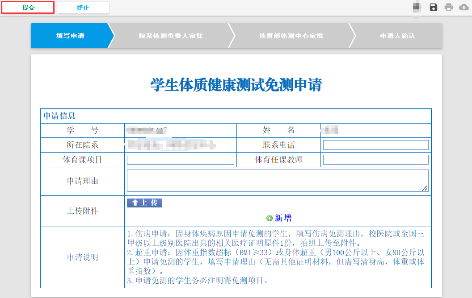Select the 院系体测负责人审批 step
The height and width of the screenshot is (298, 472).
pyautogui.click(x=171, y=36)
